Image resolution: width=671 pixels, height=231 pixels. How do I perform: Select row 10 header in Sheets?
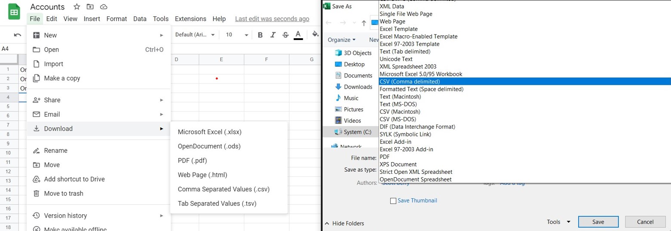(9, 153)
